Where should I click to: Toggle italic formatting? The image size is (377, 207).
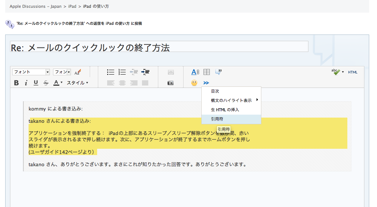[x=26, y=83]
